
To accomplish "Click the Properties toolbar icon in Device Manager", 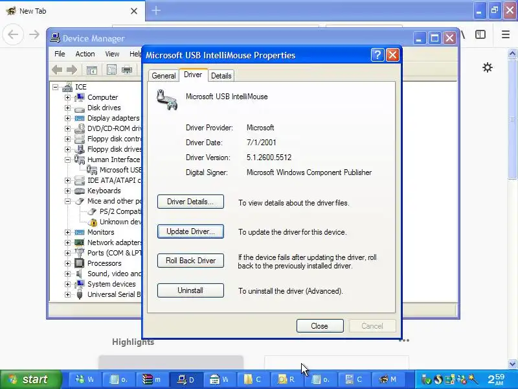I will click(111, 70).
